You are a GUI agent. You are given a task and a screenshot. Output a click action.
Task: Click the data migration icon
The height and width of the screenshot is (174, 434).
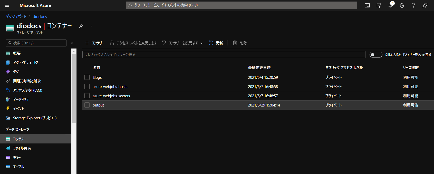pos(8,100)
